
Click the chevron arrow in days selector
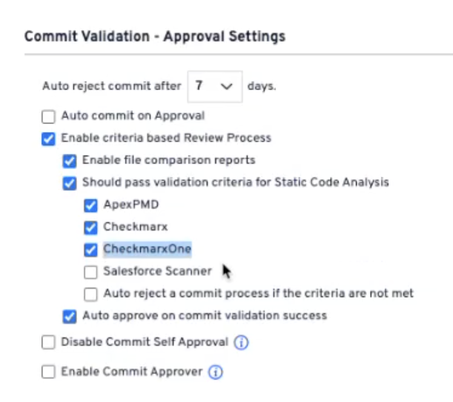pos(227,87)
